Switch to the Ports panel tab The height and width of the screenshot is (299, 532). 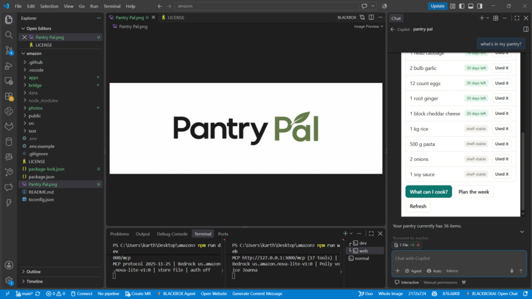pos(223,234)
